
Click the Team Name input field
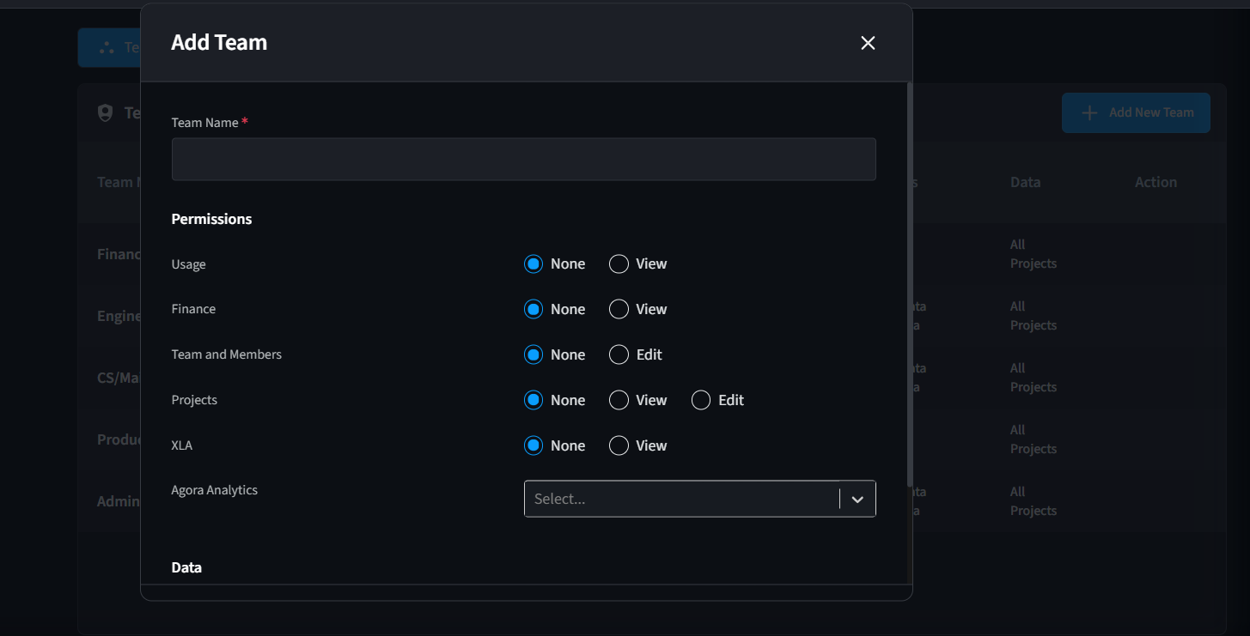pyautogui.click(x=523, y=160)
